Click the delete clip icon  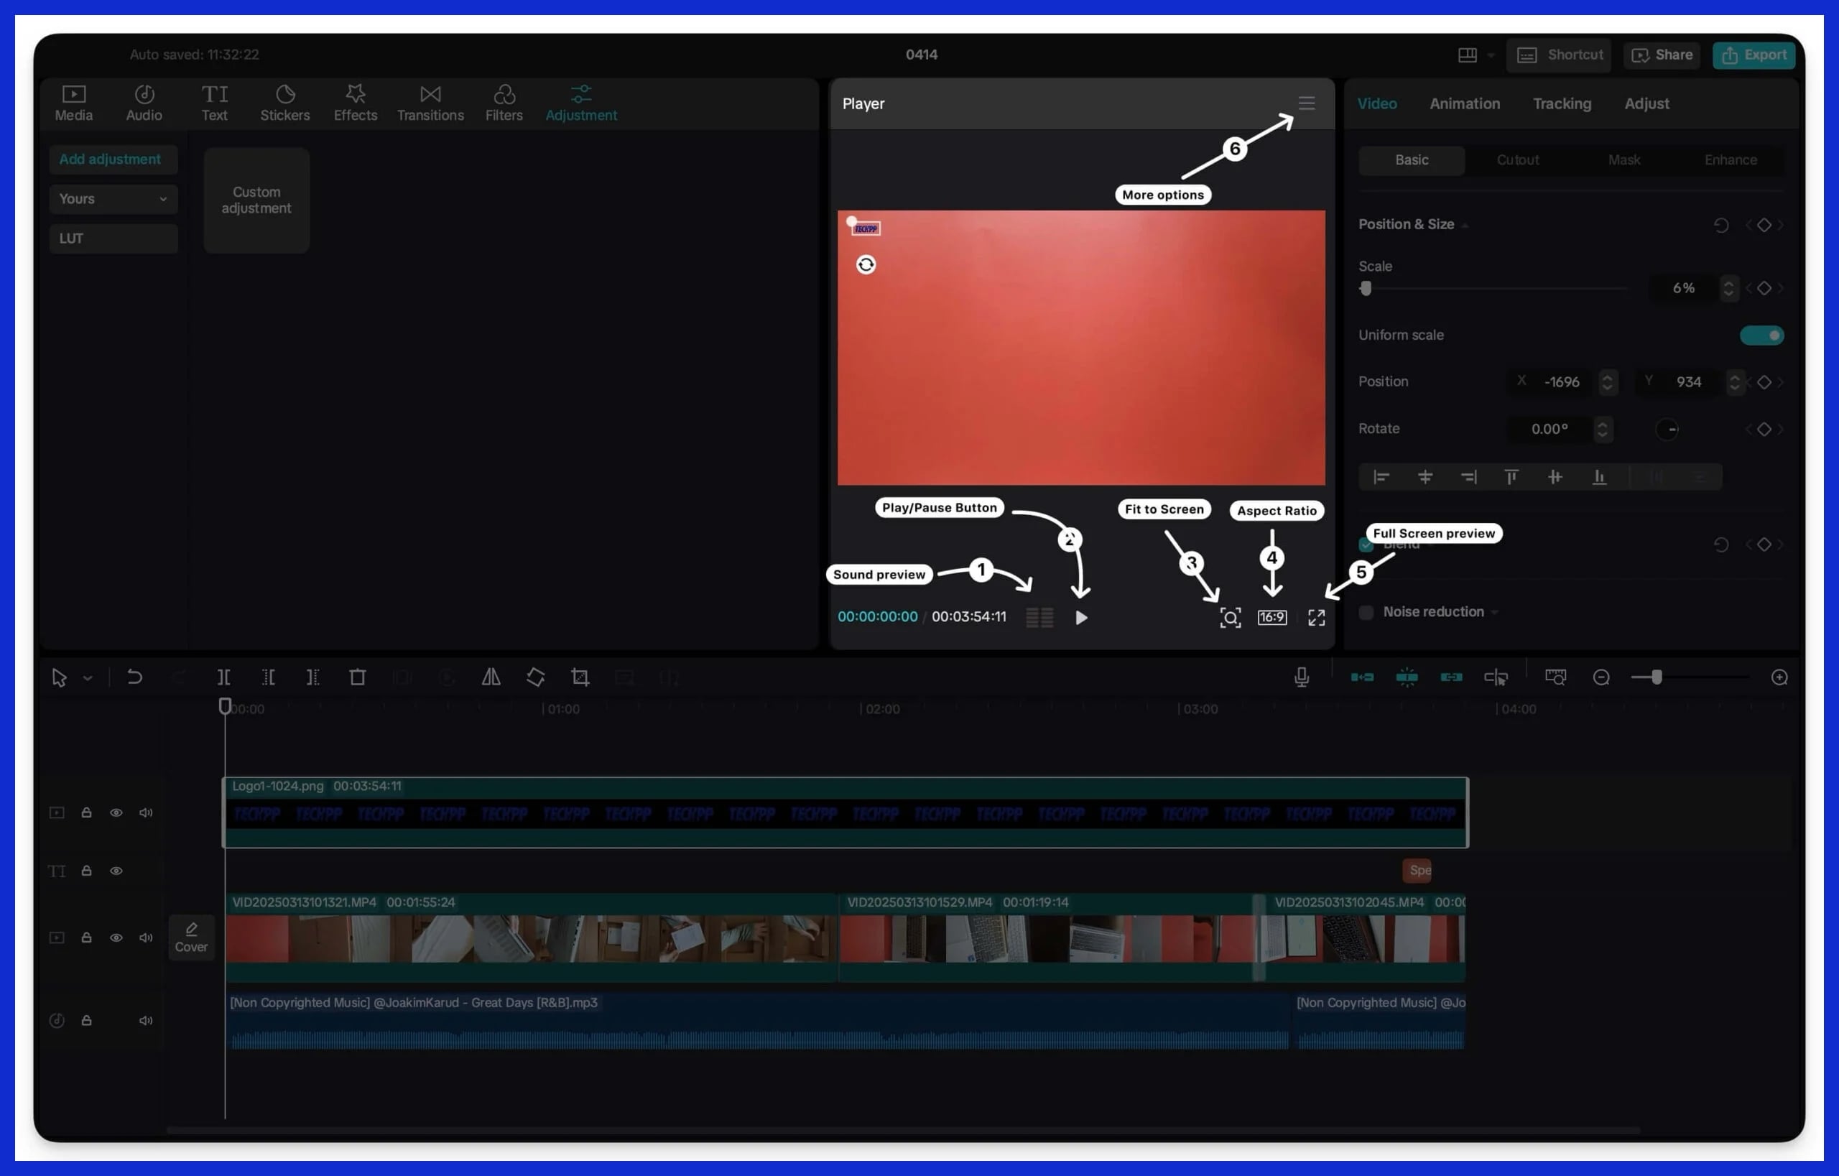click(358, 677)
